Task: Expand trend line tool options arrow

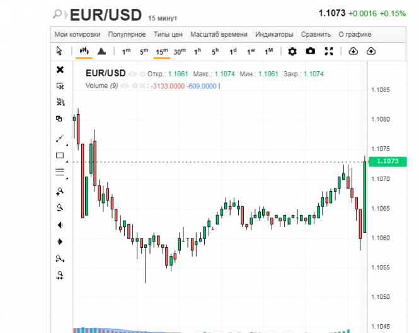Action: (x=67, y=144)
